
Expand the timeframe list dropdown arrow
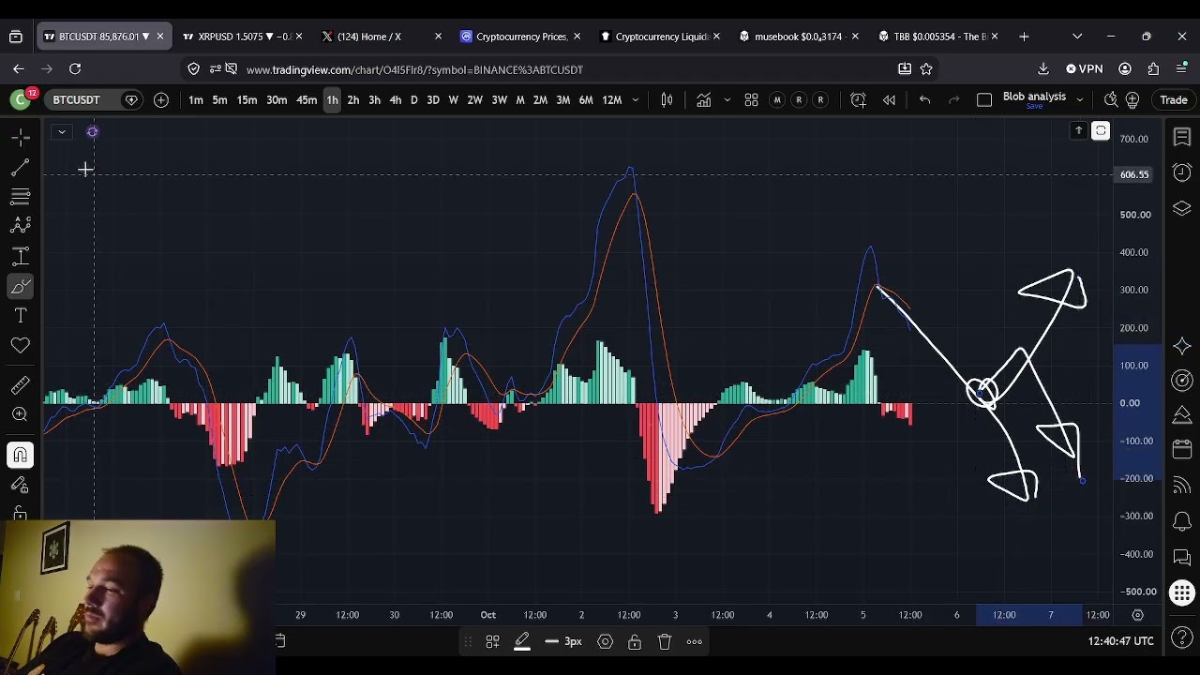[635, 100]
